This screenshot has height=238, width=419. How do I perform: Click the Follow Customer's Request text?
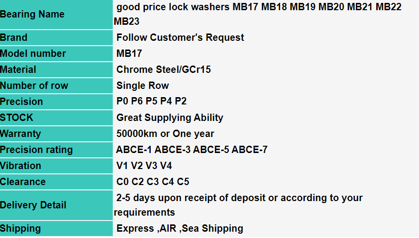[x=180, y=37]
